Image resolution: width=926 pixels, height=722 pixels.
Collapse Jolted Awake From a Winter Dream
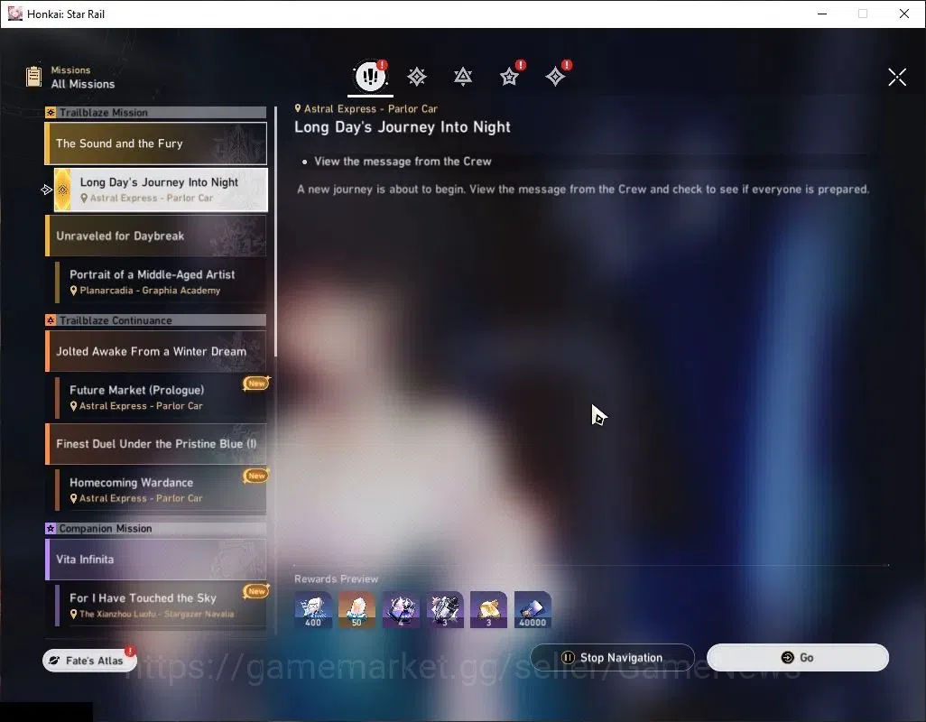(x=156, y=351)
